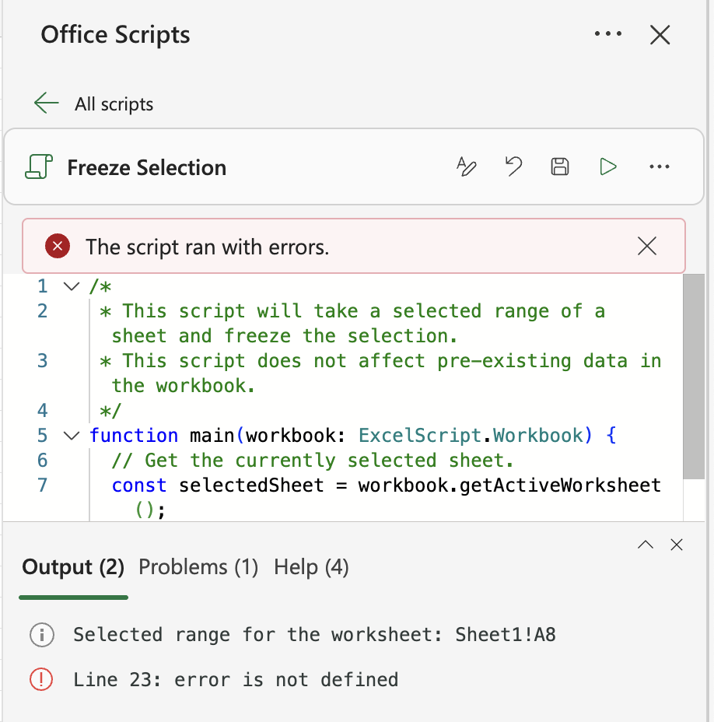
Task: Collapse the Output panel with the chevron
Action: tap(645, 545)
